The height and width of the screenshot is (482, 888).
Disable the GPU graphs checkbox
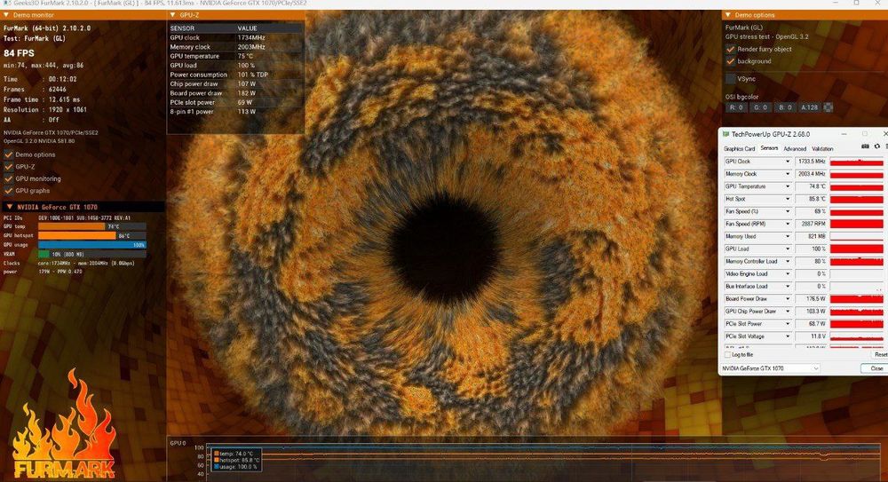(x=9, y=190)
